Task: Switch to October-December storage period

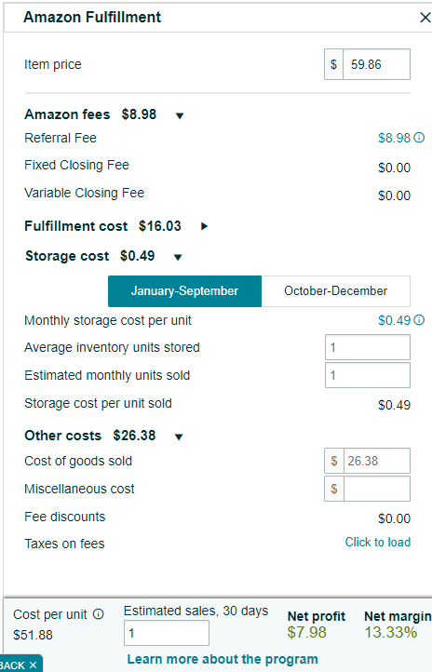Action: tap(335, 291)
